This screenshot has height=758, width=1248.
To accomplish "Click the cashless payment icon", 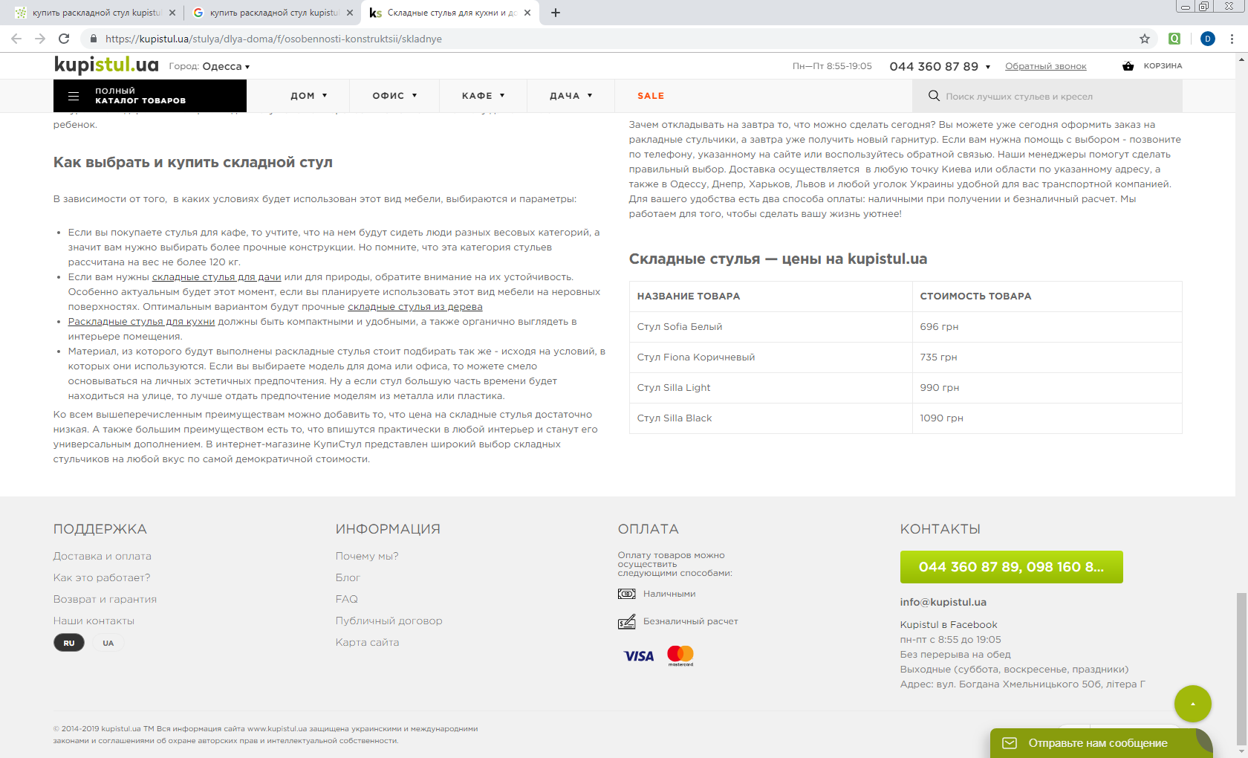I will tap(627, 621).
